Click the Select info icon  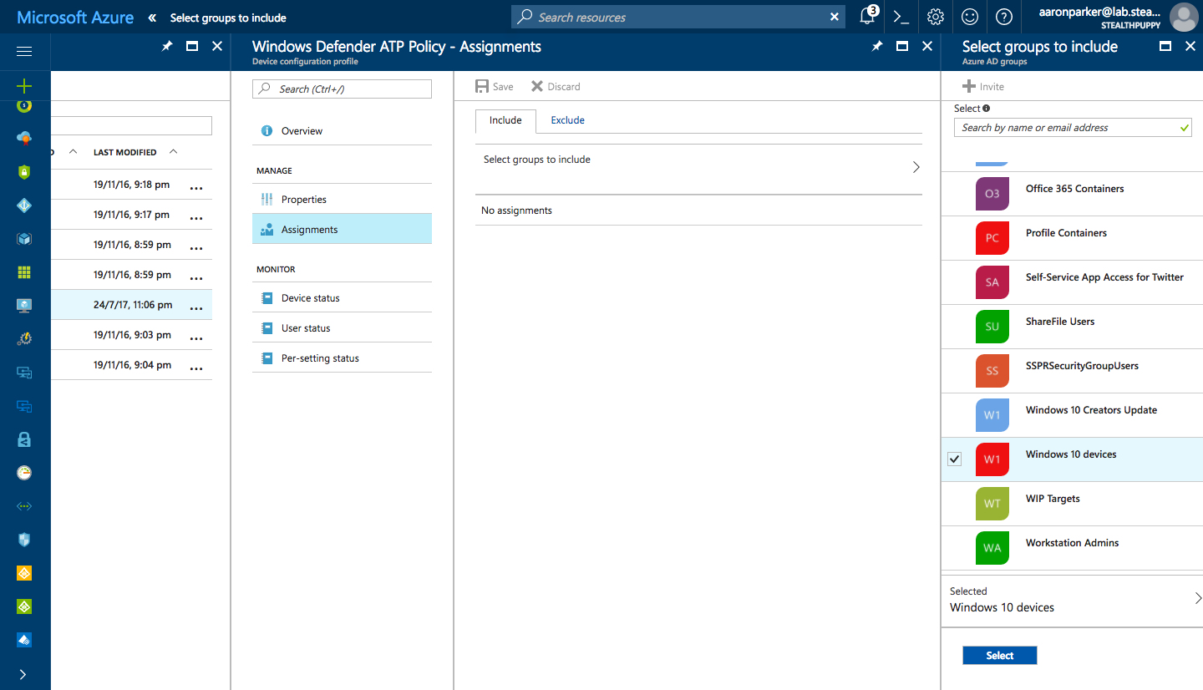(x=987, y=109)
